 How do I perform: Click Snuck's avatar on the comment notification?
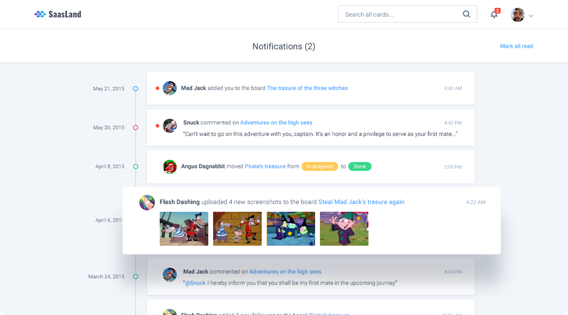169,126
